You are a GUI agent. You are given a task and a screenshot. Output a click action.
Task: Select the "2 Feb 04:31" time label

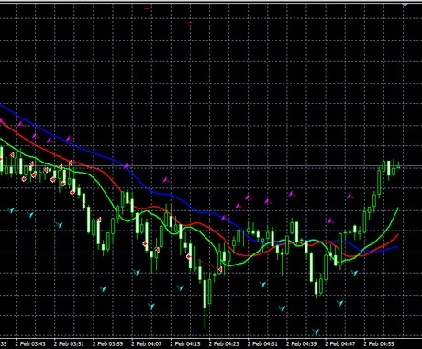(x=262, y=343)
